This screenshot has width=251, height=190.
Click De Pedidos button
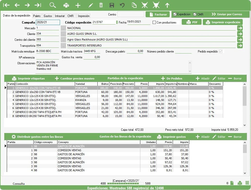[172, 78]
